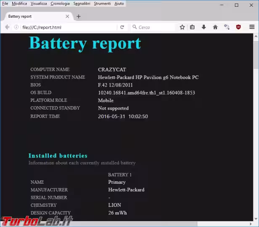Open the downloads arrow icon

[x=203, y=27]
